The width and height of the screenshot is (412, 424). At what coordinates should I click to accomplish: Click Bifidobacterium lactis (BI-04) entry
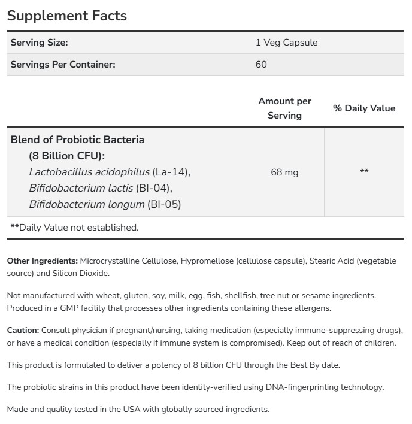coord(96,188)
